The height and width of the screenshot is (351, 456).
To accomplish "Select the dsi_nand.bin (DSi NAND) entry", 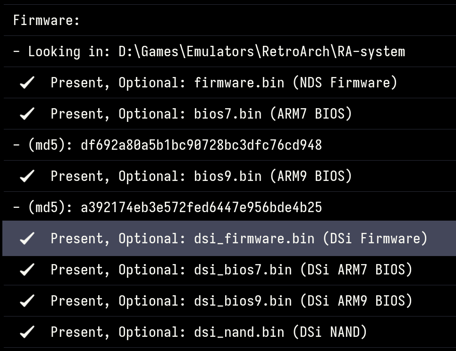I will coord(230,332).
